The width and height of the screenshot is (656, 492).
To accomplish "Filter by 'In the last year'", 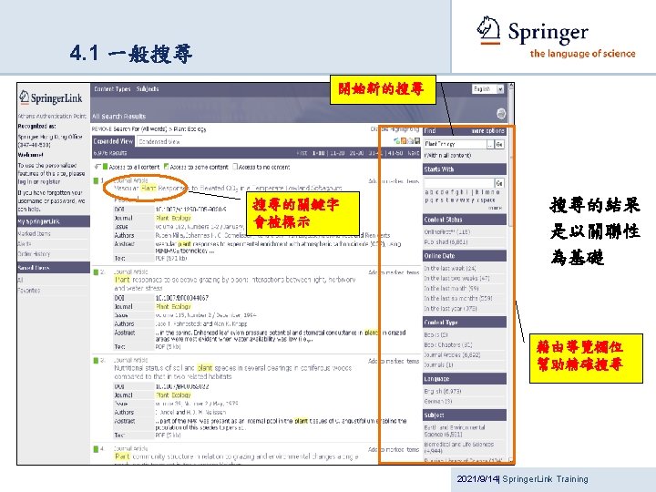I will coord(450,308).
